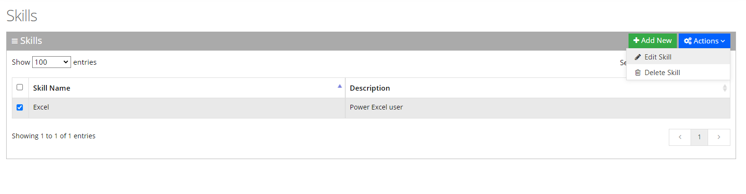746x194 pixels.
Task: Click the plus icon on Add New
Action: [x=636, y=41]
